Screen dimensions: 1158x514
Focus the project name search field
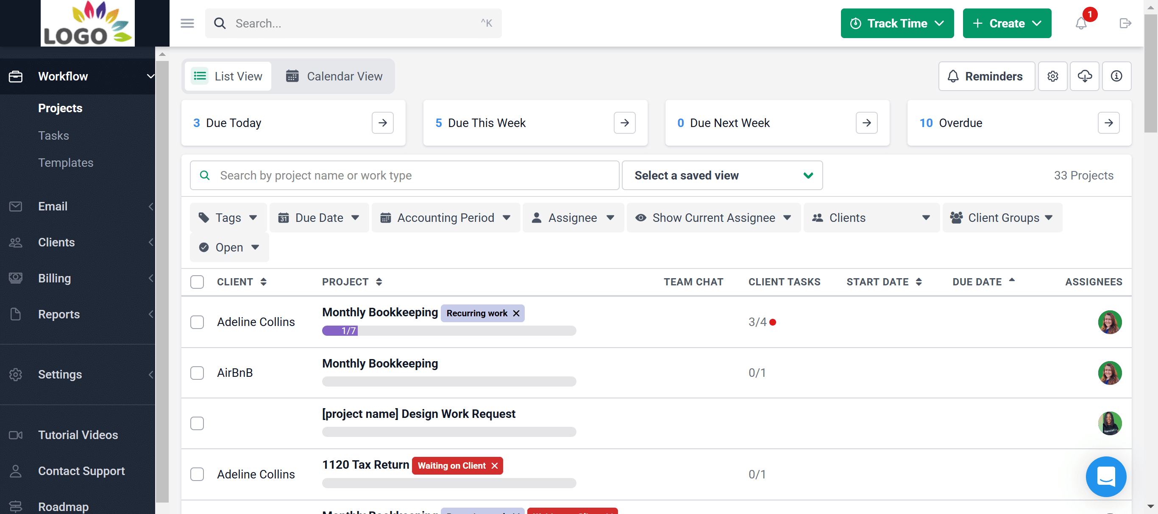pos(405,176)
